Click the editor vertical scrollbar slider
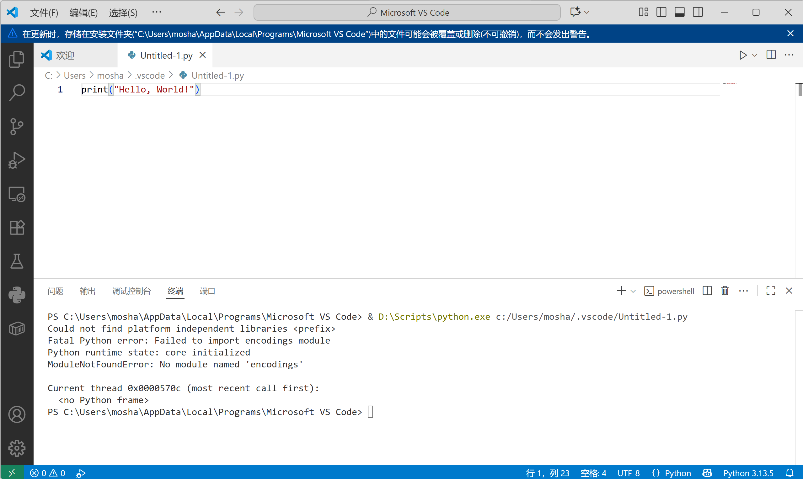This screenshot has width=803, height=479. (800, 89)
